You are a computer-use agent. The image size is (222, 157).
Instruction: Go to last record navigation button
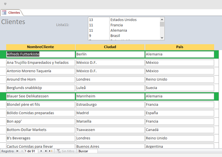tap(46, 151)
